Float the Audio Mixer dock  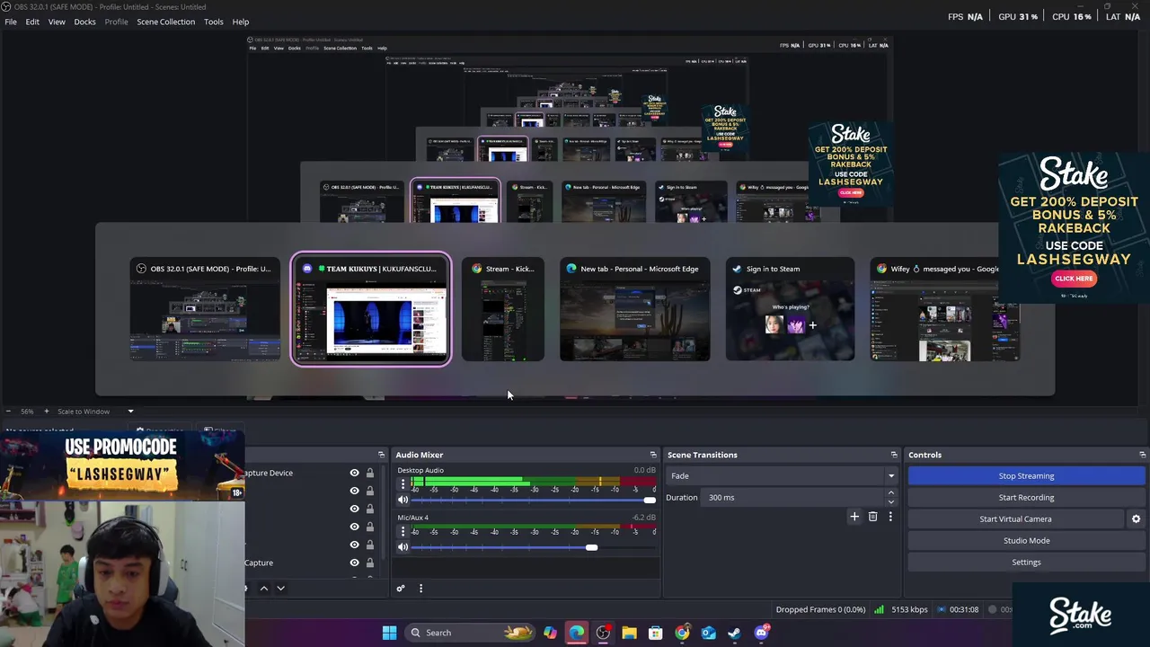point(653,455)
